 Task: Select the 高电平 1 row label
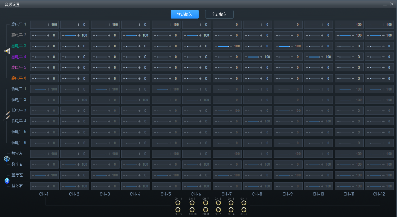(x=19, y=25)
